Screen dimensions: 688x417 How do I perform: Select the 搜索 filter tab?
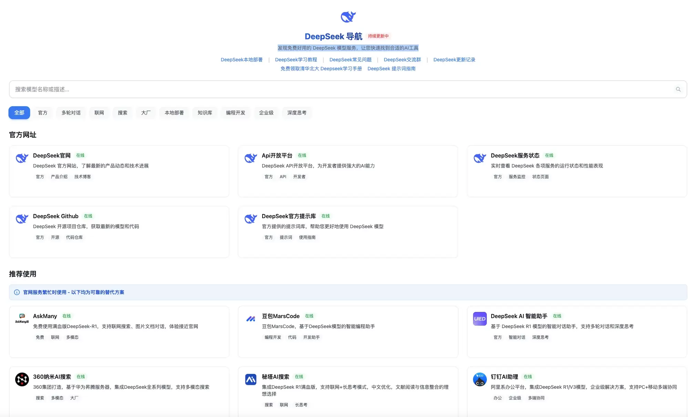[123, 113]
